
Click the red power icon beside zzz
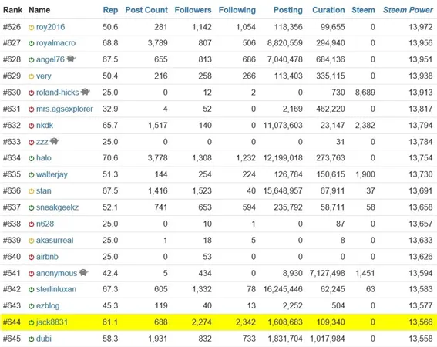click(31, 142)
